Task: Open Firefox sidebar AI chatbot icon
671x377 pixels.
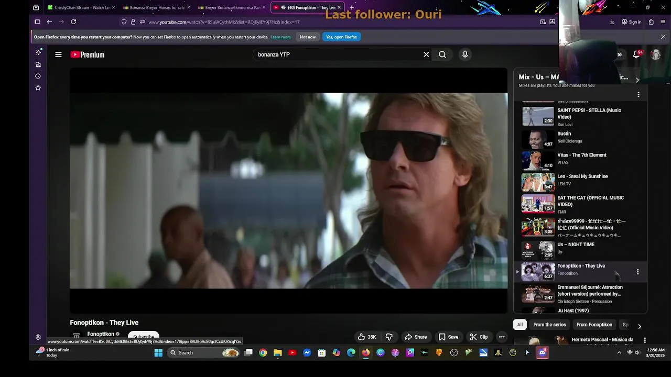Action: coord(38,52)
